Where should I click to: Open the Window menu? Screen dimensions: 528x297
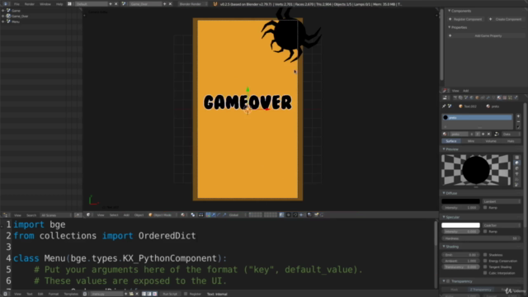coord(45,4)
